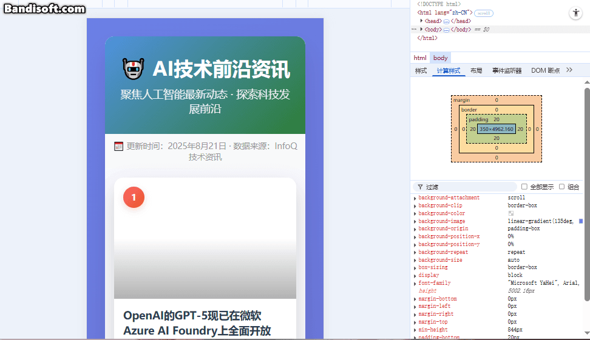Click the 过滤 filter input field
Viewport: 590px width, 340px height.
pyautogui.click(x=465, y=187)
